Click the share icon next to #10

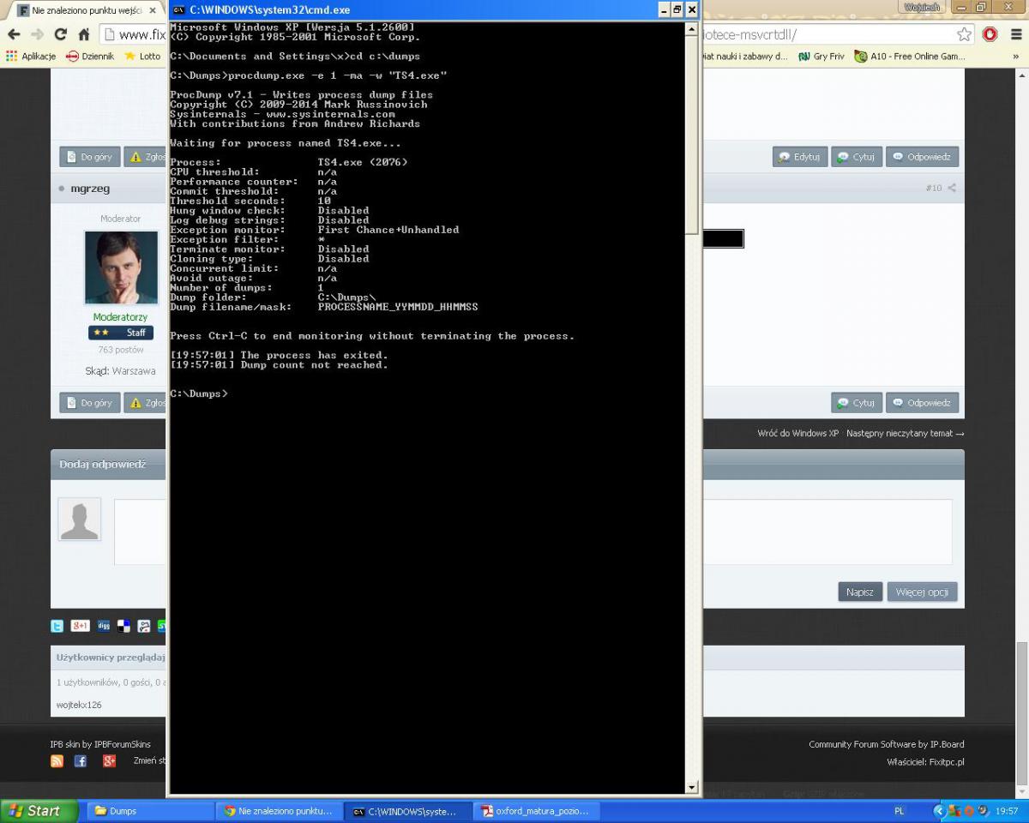pos(952,188)
